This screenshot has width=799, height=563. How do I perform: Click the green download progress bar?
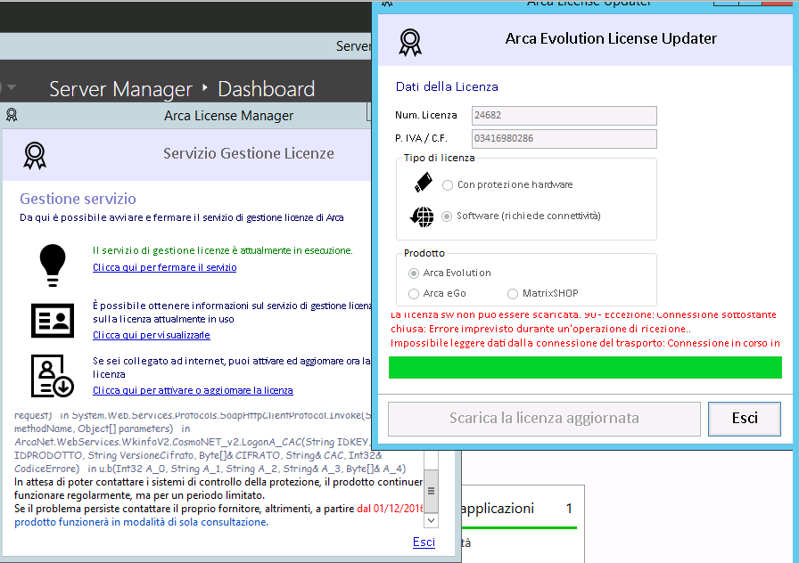pyautogui.click(x=585, y=367)
